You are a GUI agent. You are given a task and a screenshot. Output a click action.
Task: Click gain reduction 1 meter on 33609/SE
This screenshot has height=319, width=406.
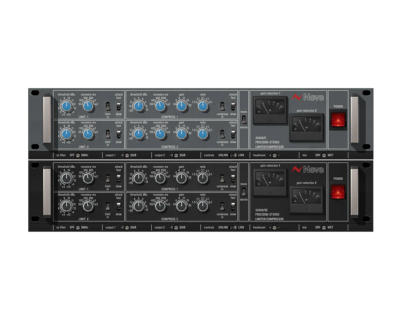click(x=270, y=182)
